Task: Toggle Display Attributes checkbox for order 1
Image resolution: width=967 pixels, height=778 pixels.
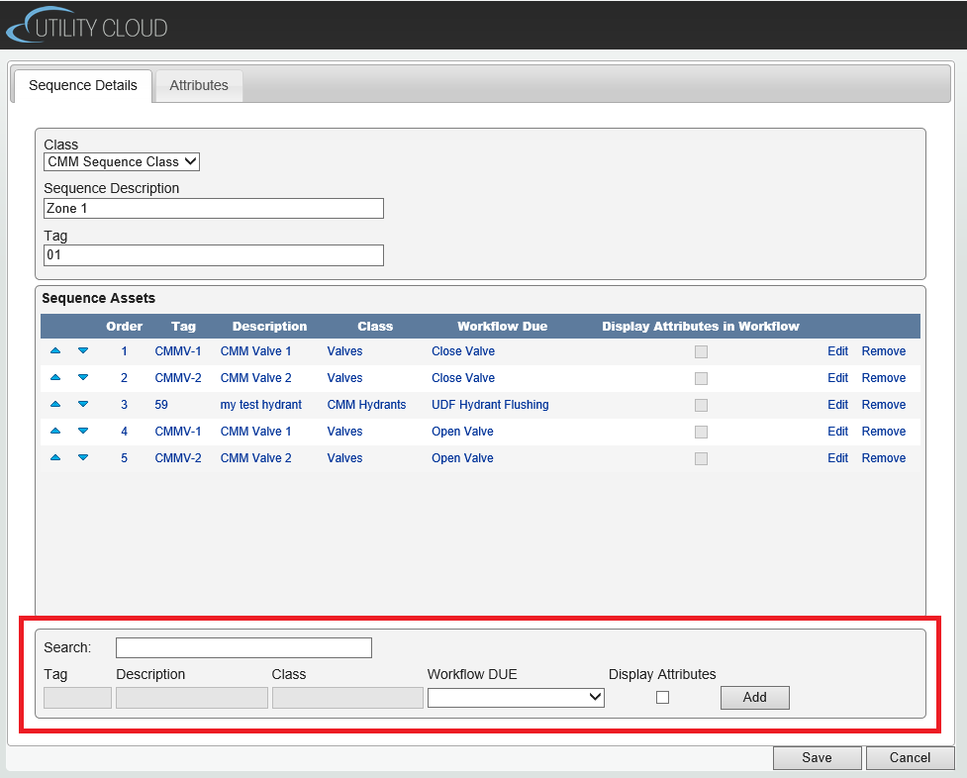Action: 701,351
